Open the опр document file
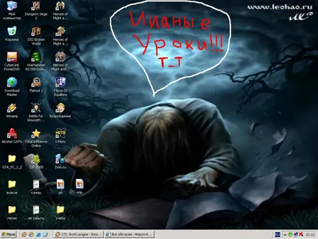318x239 pixels. coord(79,187)
